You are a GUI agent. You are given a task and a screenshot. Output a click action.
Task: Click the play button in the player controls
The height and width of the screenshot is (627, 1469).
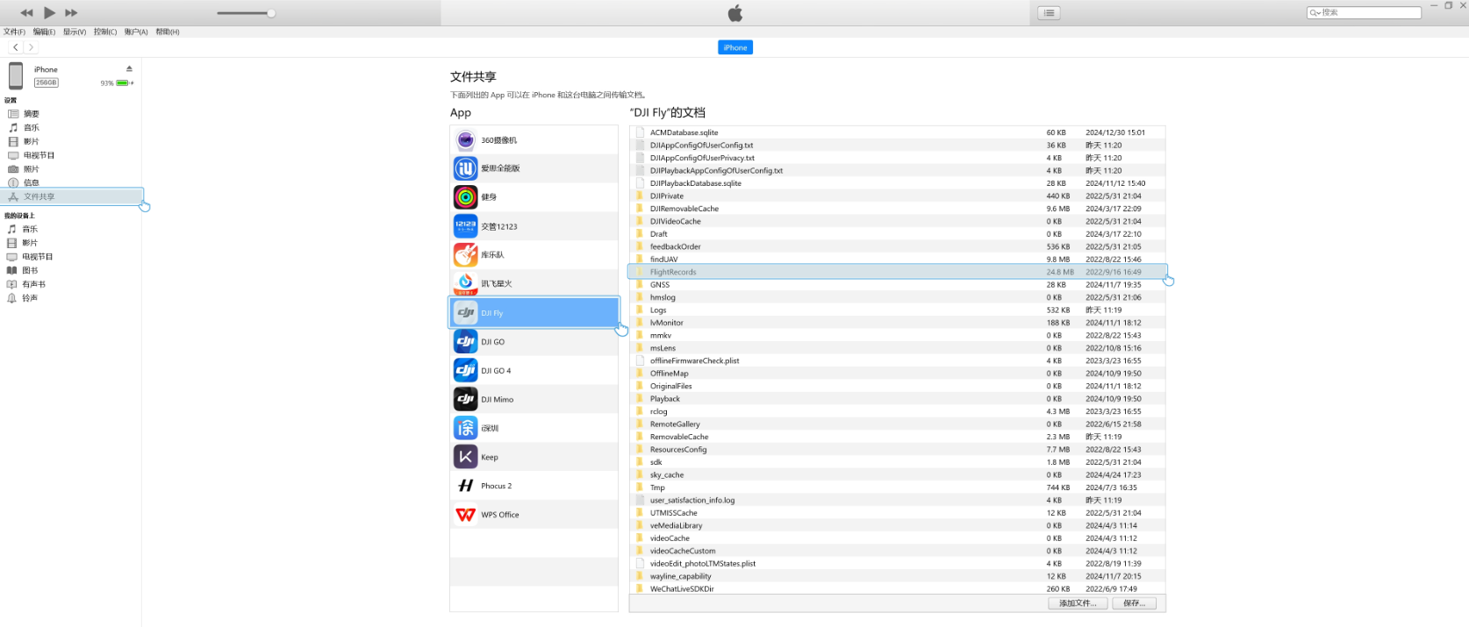point(49,12)
